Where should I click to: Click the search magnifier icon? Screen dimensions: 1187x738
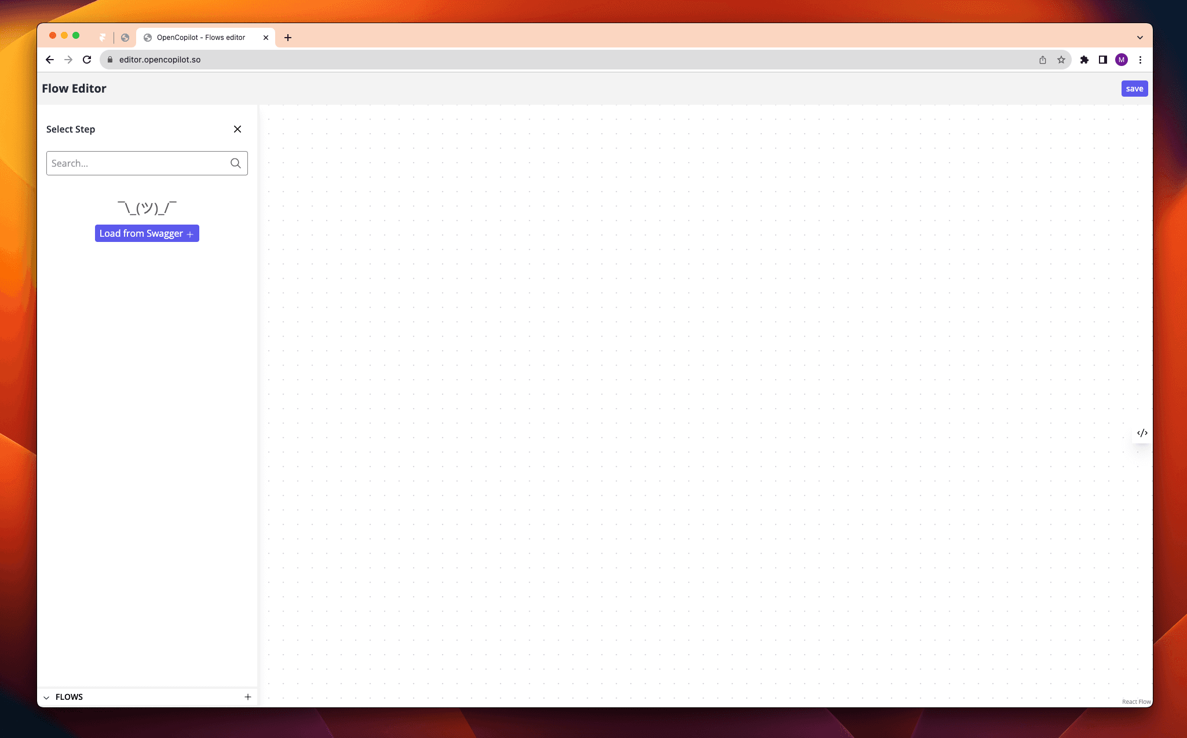click(x=235, y=163)
